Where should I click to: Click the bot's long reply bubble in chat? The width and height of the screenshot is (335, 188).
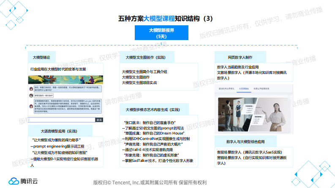click(68, 106)
